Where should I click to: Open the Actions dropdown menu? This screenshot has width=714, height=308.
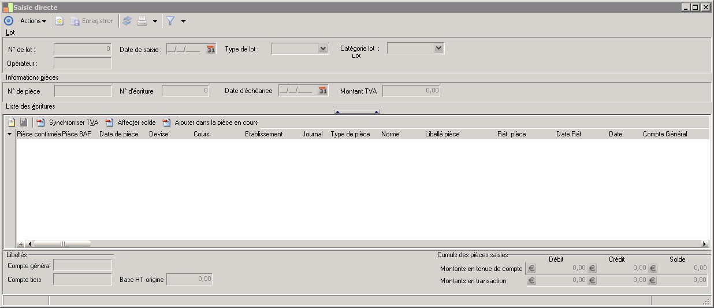pyautogui.click(x=33, y=21)
